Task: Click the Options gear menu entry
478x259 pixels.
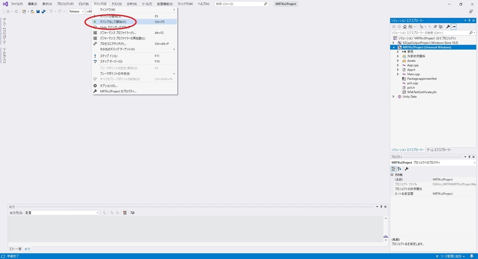Action: click(135, 86)
